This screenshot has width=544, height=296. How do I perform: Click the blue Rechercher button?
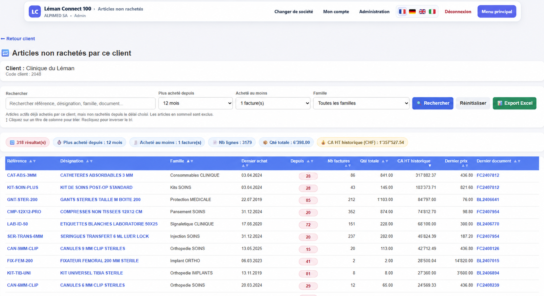433,103
